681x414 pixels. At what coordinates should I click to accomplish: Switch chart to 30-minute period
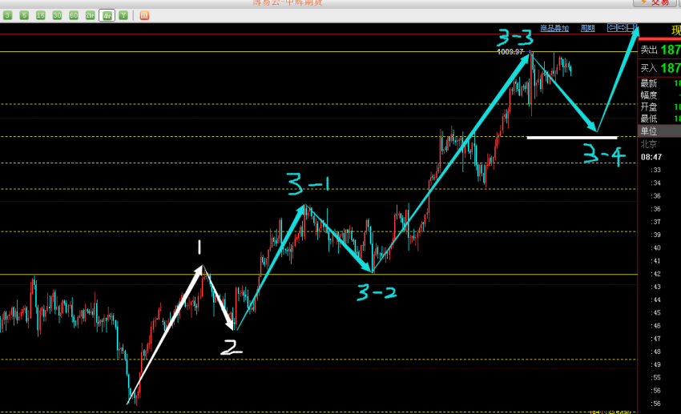tap(57, 15)
